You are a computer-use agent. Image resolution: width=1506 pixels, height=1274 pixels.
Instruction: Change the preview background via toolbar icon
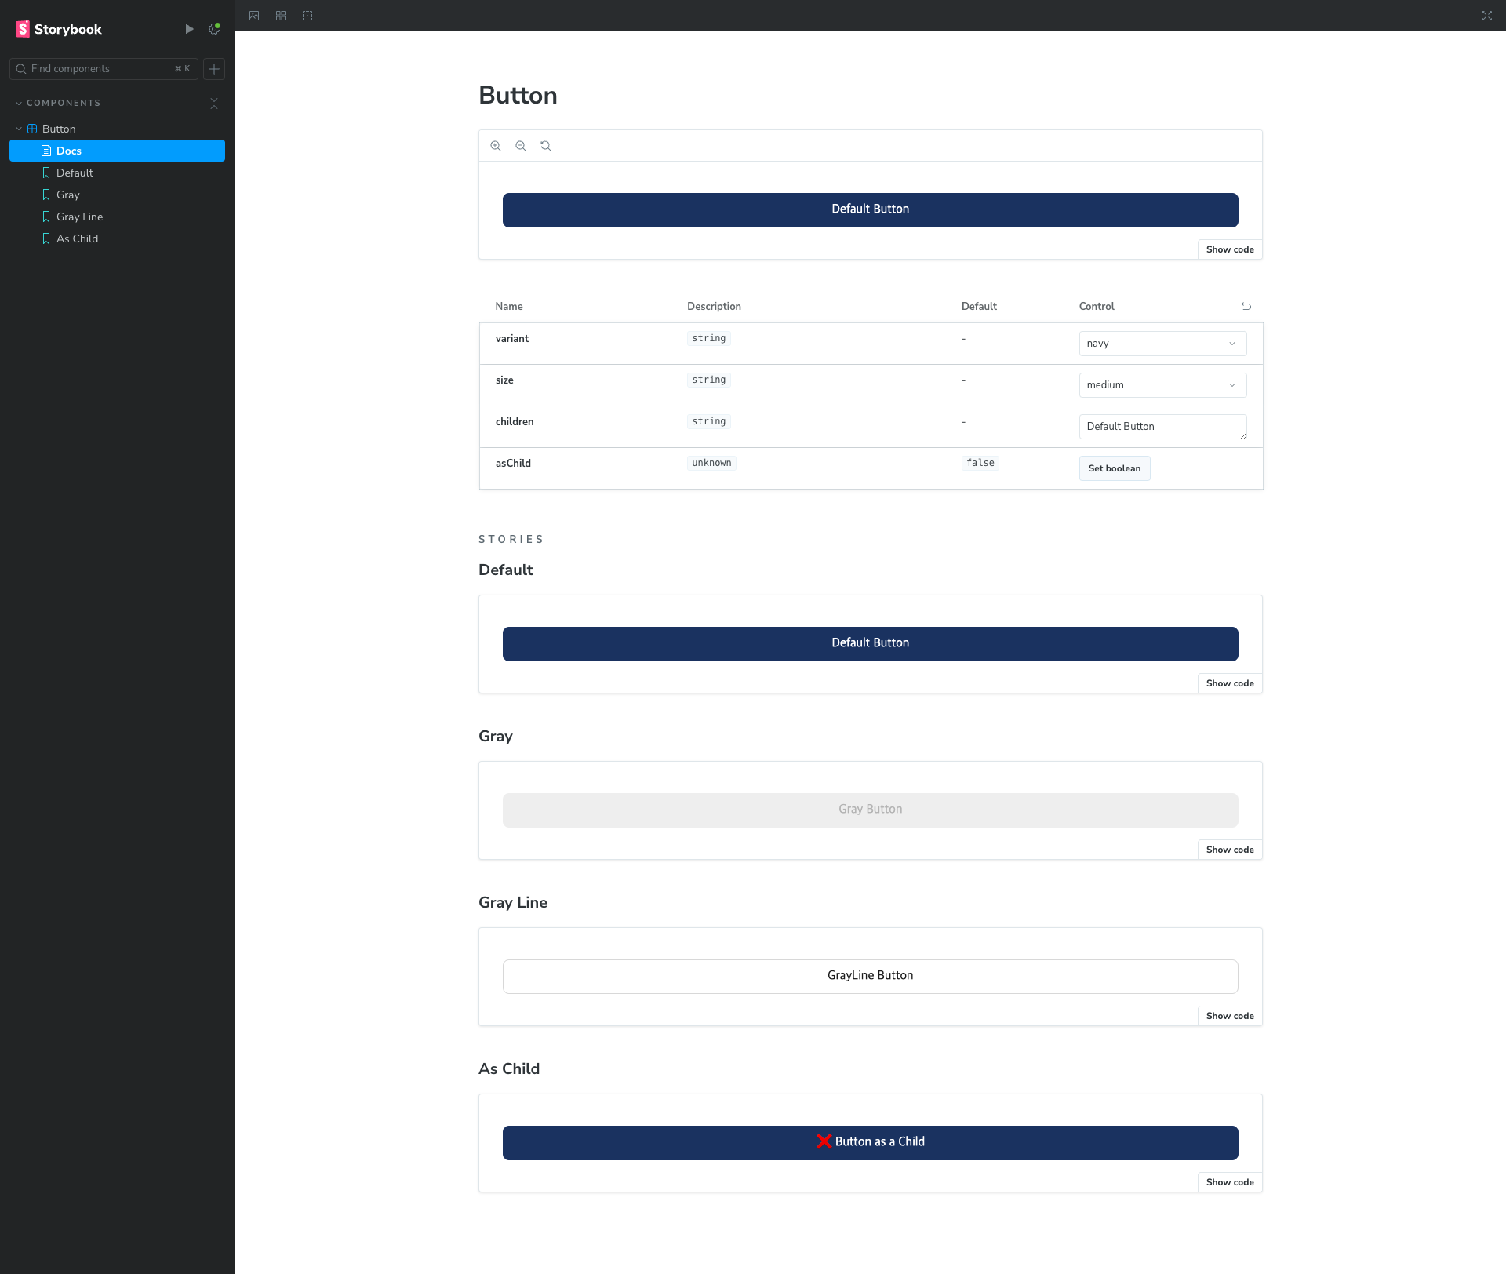tap(254, 16)
